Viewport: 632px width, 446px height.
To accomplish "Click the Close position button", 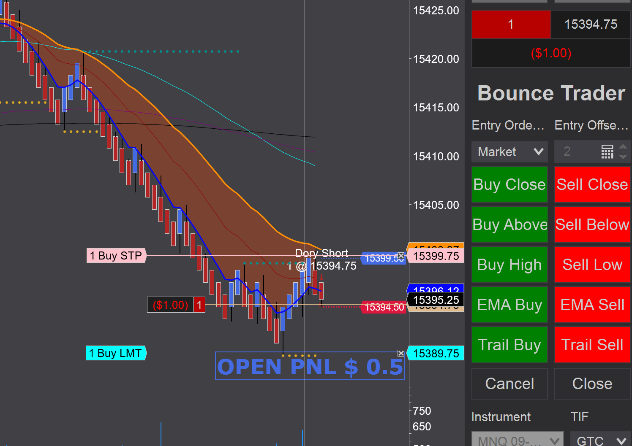I will (x=592, y=384).
